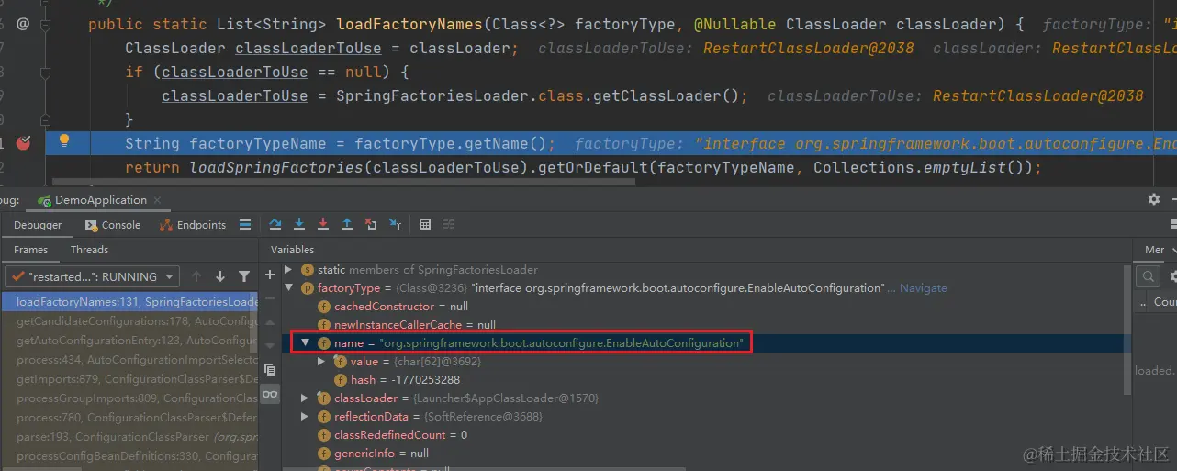The image size is (1177, 471).
Task: Click the duplicate watch copy icon
Action: click(270, 369)
